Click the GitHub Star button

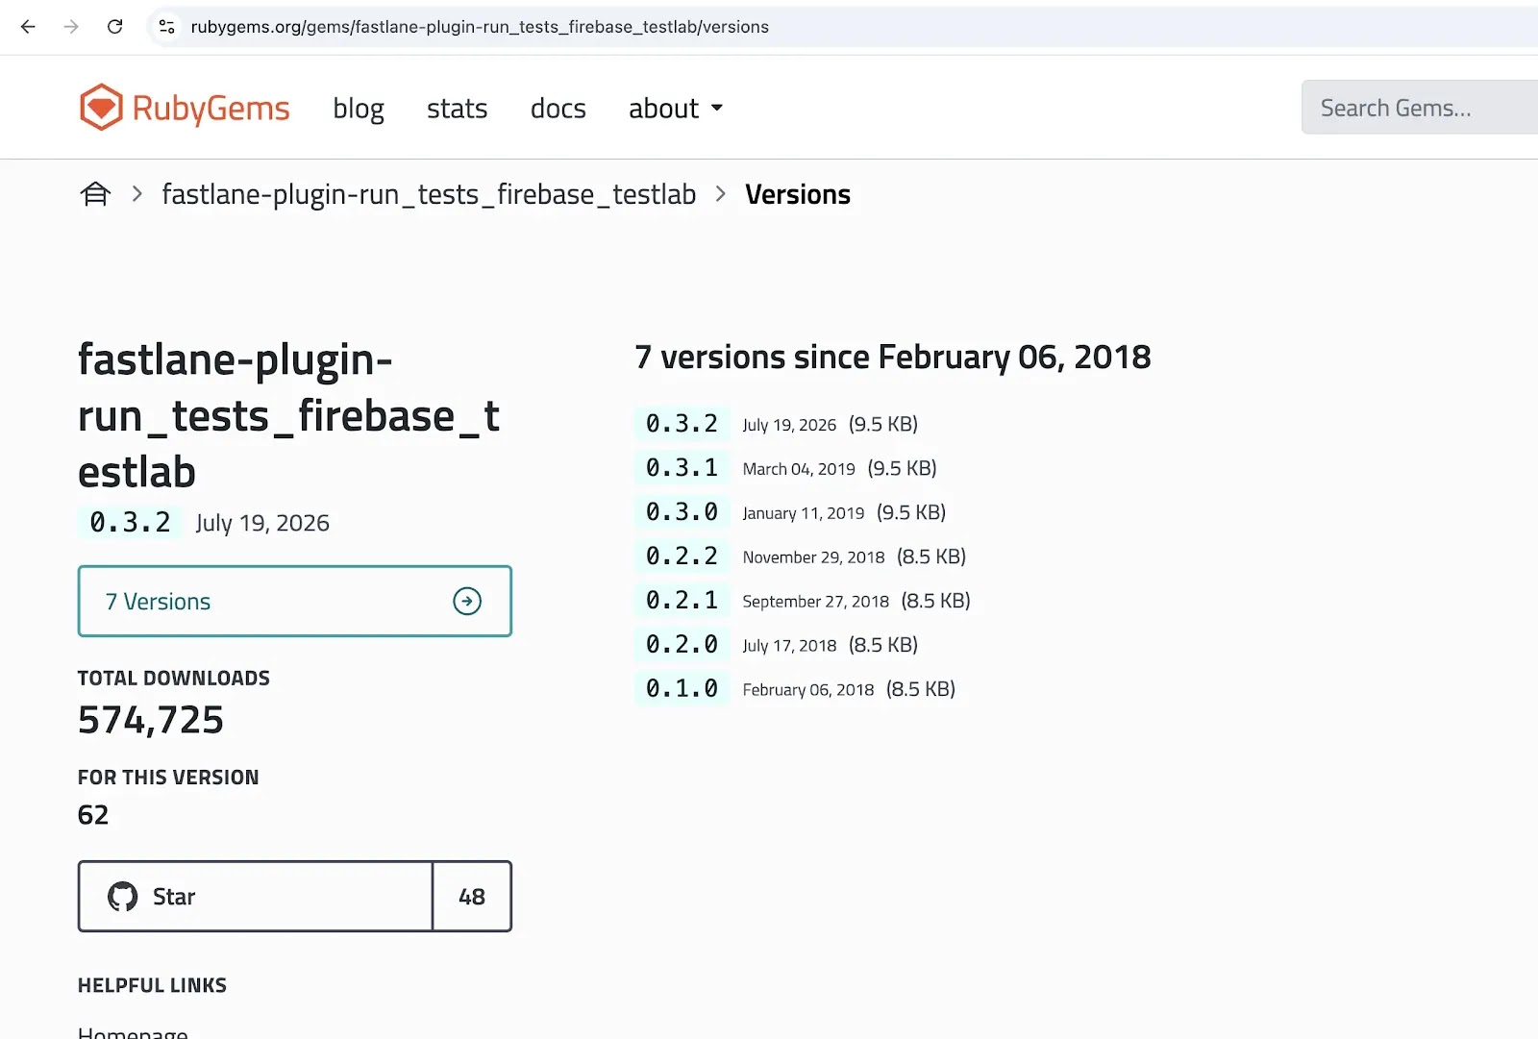coord(256,897)
